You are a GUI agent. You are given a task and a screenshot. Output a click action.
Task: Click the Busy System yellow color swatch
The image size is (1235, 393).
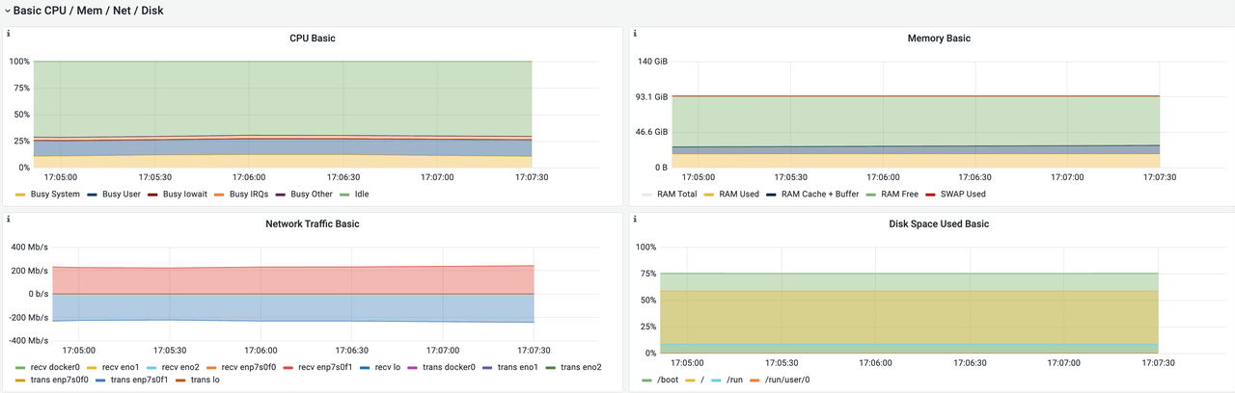click(x=21, y=195)
